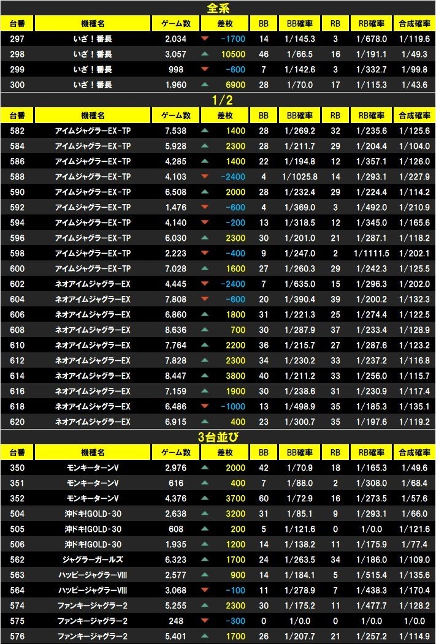Click game count 248 in row 575
Viewport: 436px width, 644px height.
[176, 621]
